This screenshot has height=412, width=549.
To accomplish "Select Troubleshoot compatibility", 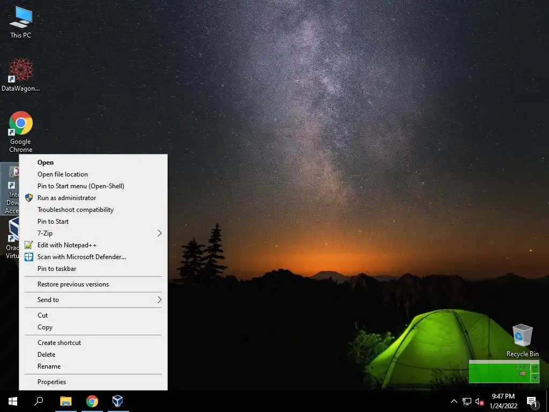I will pyautogui.click(x=93, y=210).
